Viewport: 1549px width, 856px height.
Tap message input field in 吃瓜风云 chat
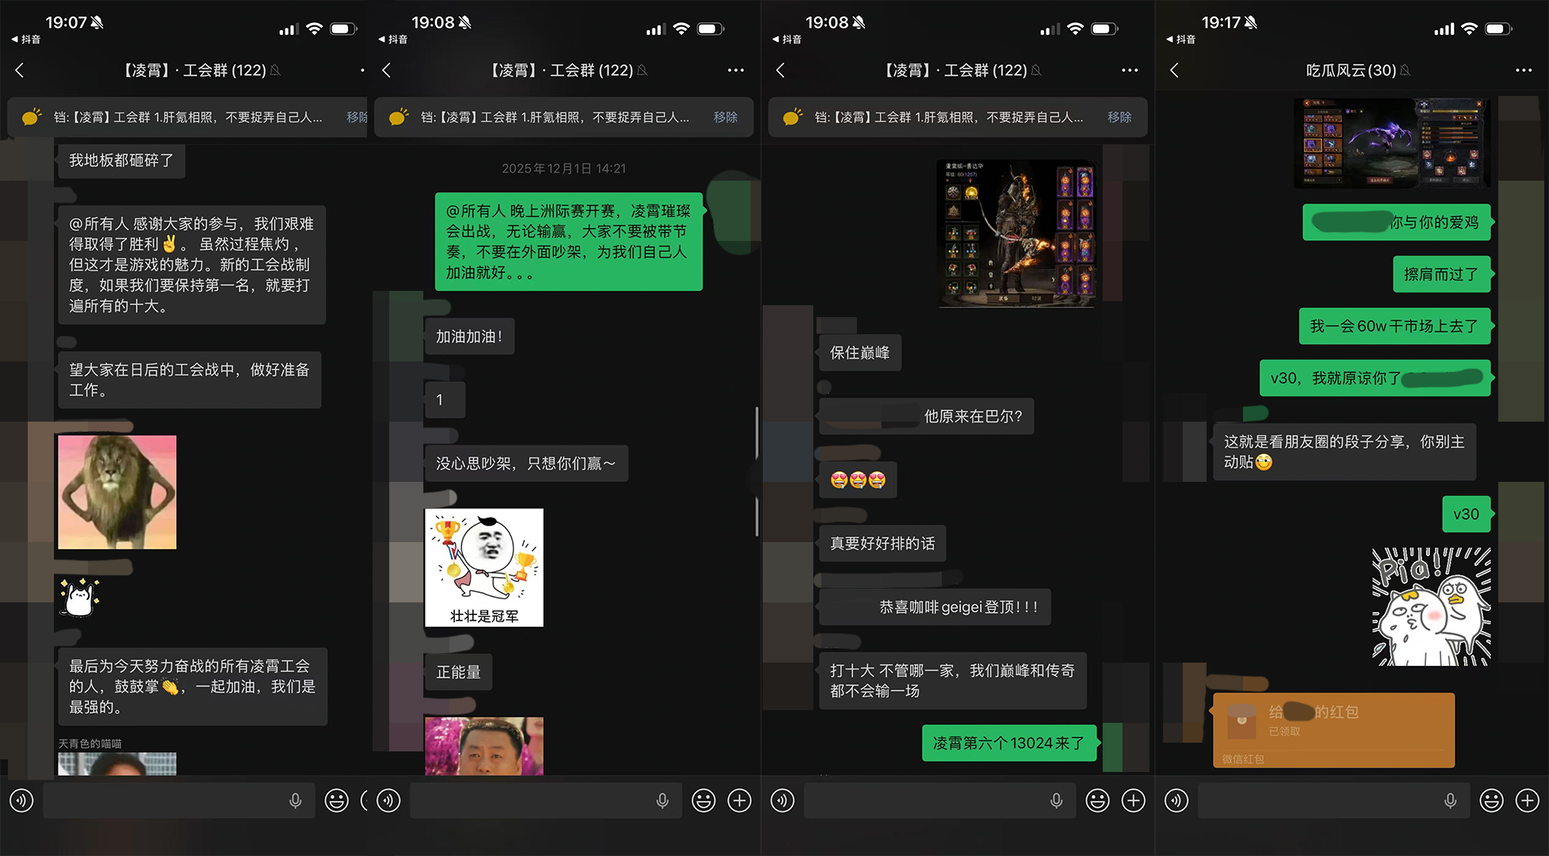click(x=1316, y=801)
